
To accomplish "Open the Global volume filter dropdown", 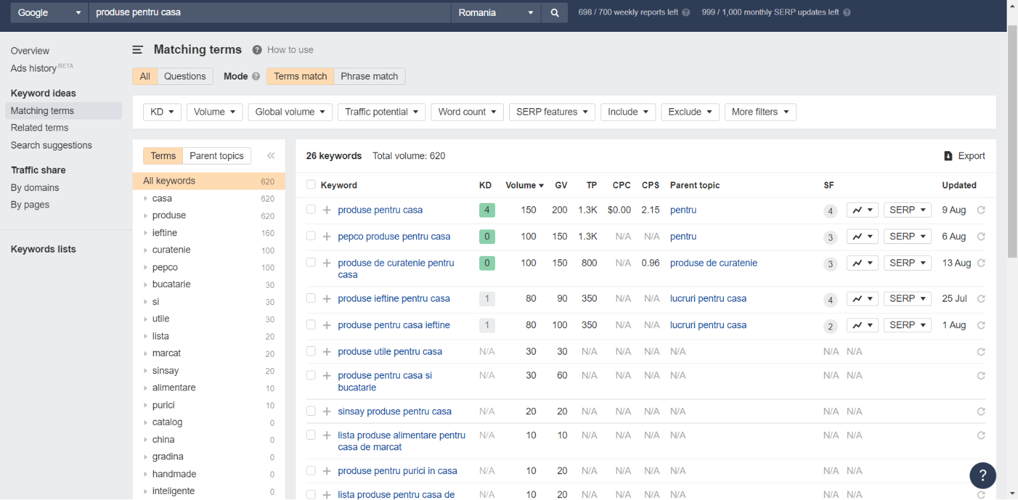I will [x=290, y=112].
